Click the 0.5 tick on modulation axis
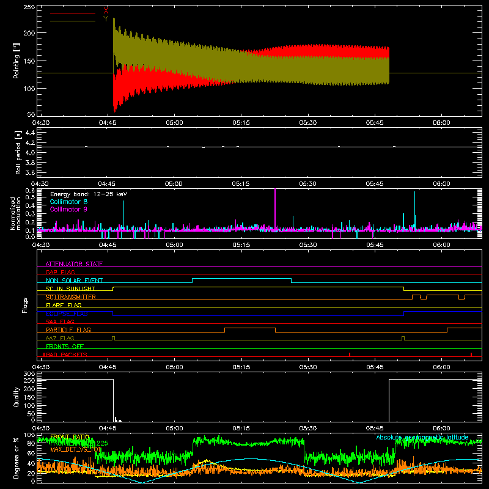The image size is (489, 489). coord(30,197)
